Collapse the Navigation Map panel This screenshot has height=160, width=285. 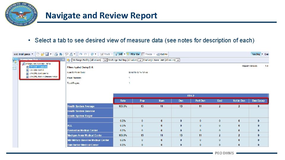tap(63, 60)
